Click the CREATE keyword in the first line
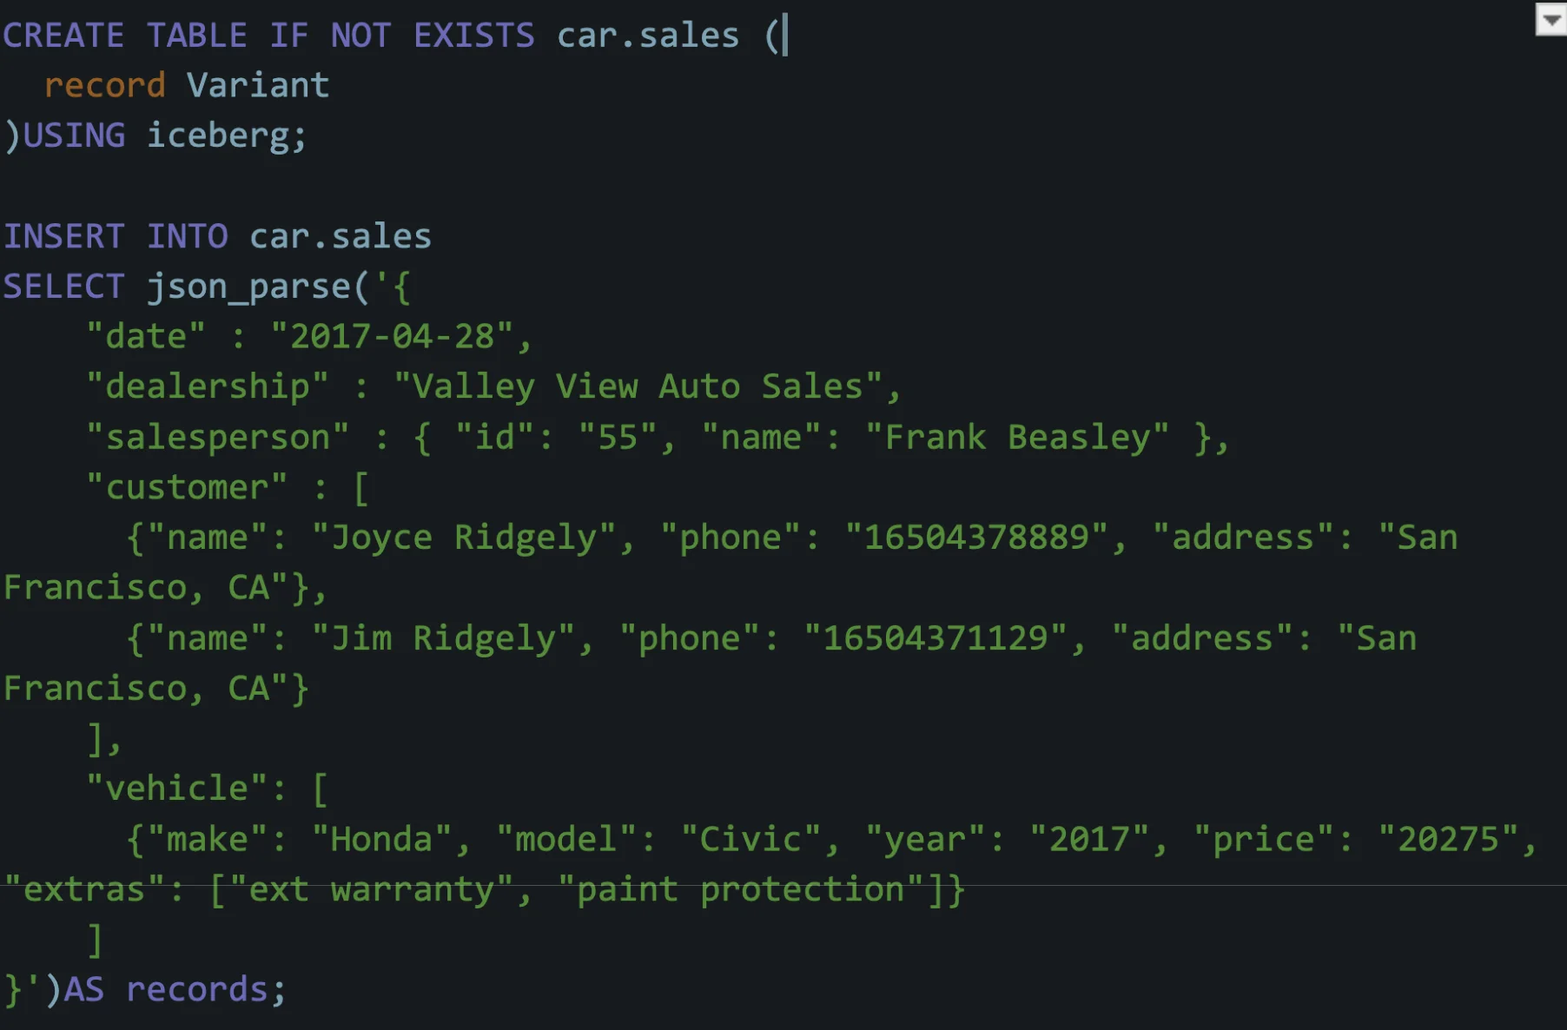This screenshot has height=1030, width=1567. coord(63,36)
